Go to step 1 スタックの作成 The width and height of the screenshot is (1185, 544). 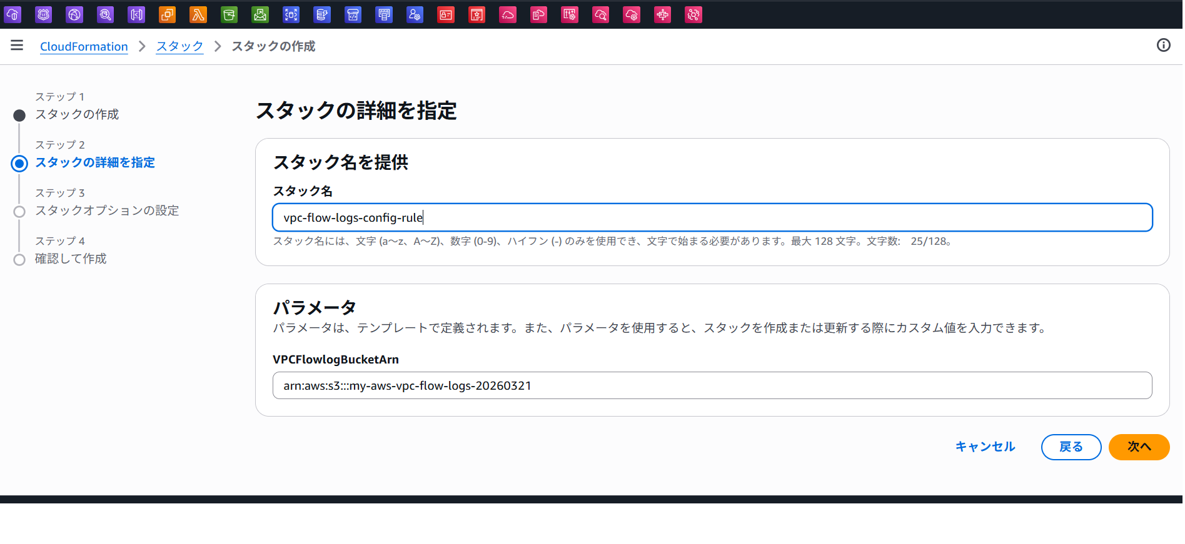click(x=76, y=114)
